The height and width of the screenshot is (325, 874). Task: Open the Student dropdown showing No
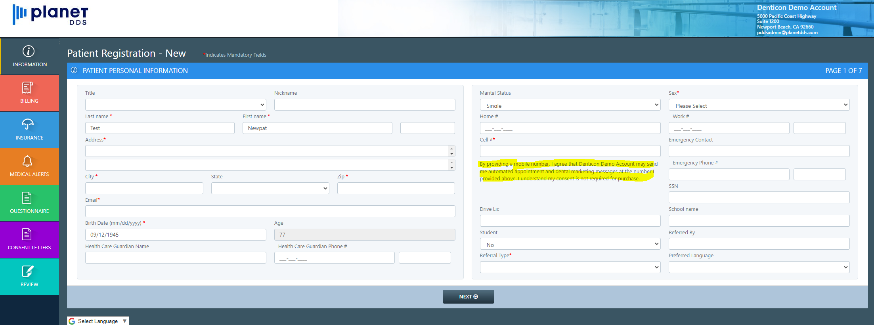(570, 244)
